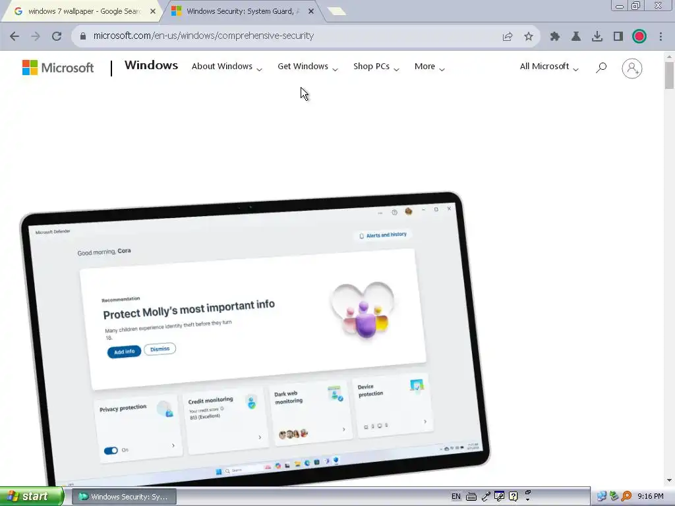Expand the More menu
Viewport: 675px width, 506px height.
(430, 67)
